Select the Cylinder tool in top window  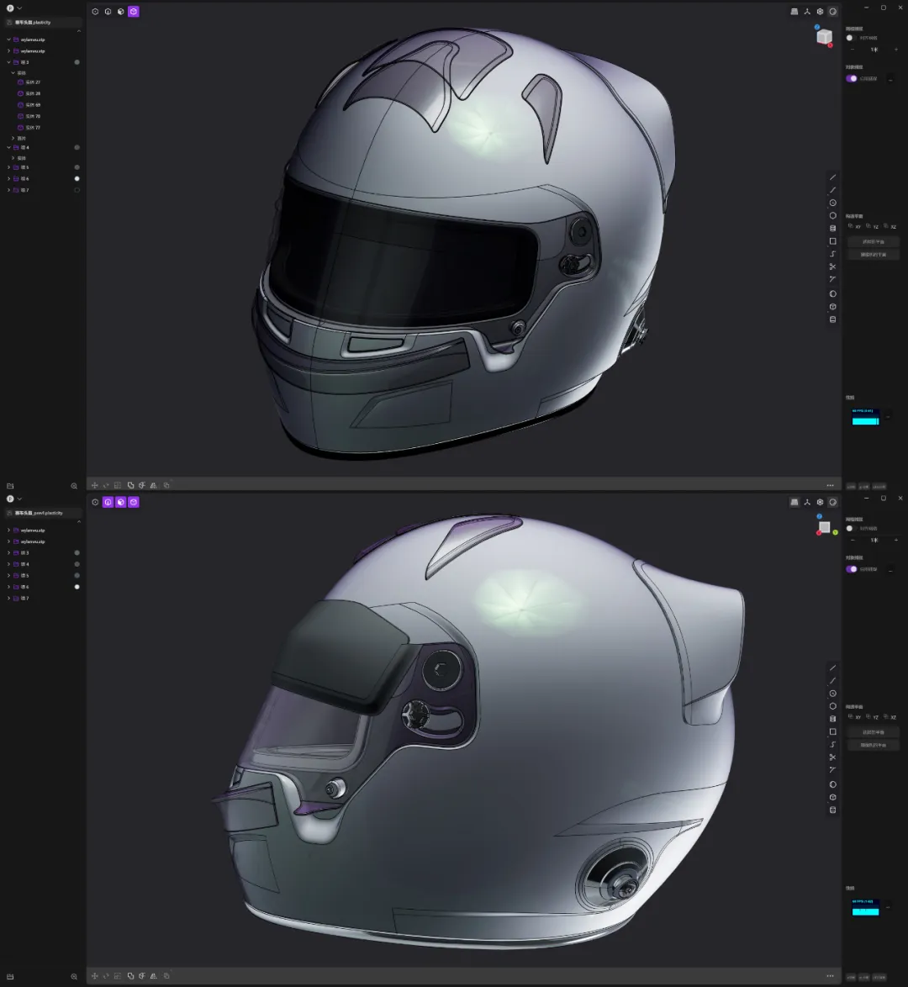[832, 229]
